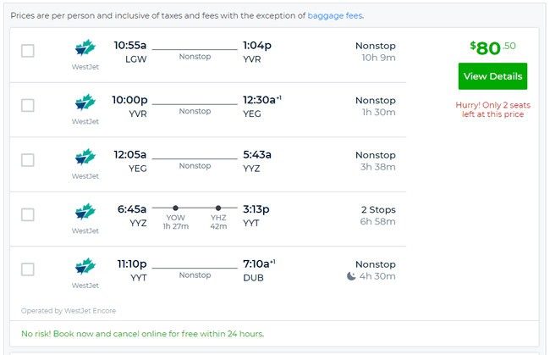The image size is (550, 355).
Task: Click the Only 2 seats left warning
Action: (x=492, y=109)
